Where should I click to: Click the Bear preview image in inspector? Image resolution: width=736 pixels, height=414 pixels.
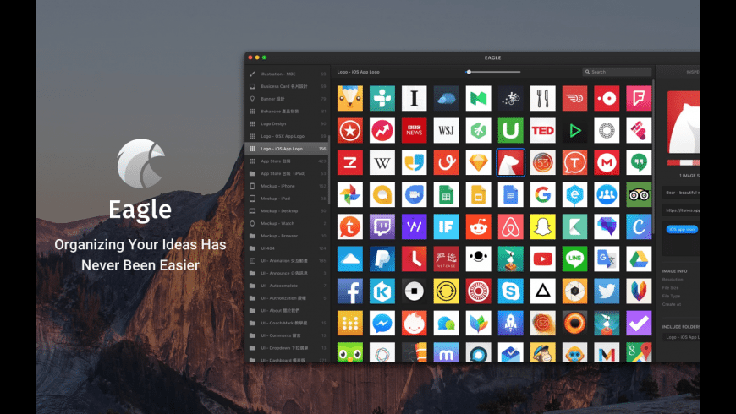point(684,123)
